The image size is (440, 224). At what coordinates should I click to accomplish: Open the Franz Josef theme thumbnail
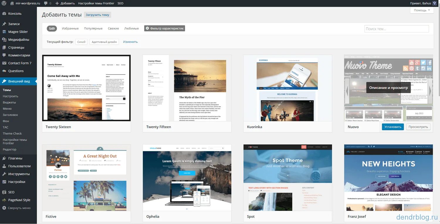click(388, 177)
